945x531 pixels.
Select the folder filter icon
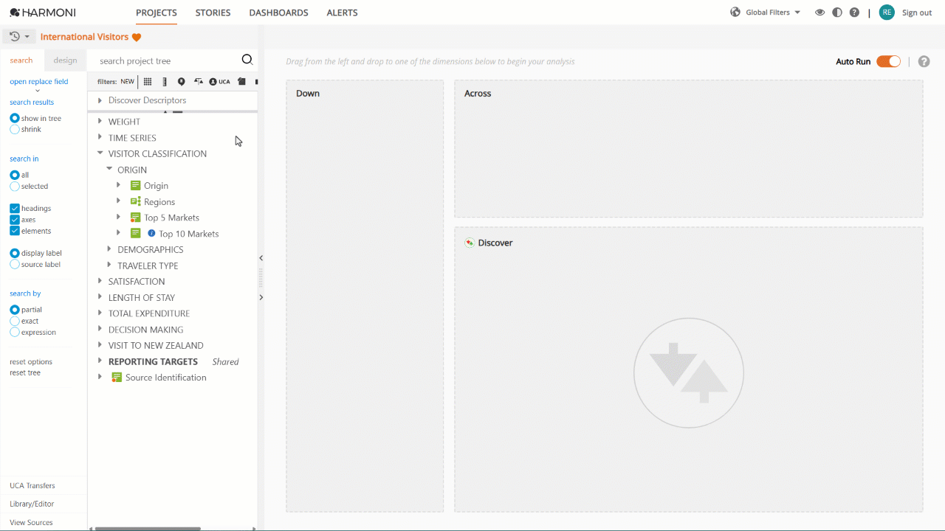tap(241, 82)
